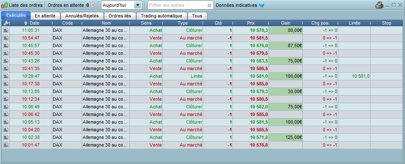Screen dimensions: 405x164
Task: Open order details icon for 10:05:13 row
Action: (x=6, y=122)
